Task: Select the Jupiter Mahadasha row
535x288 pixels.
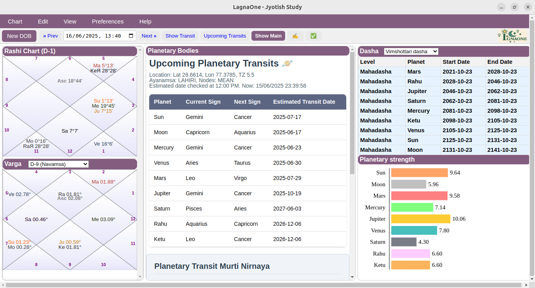Action: tap(443, 91)
